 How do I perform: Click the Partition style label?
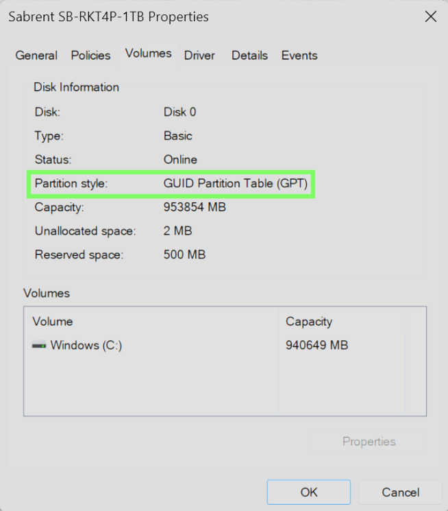[x=71, y=184]
